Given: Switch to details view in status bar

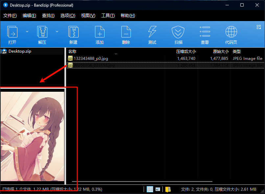Looking at the screenshot, I should (150, 189).
